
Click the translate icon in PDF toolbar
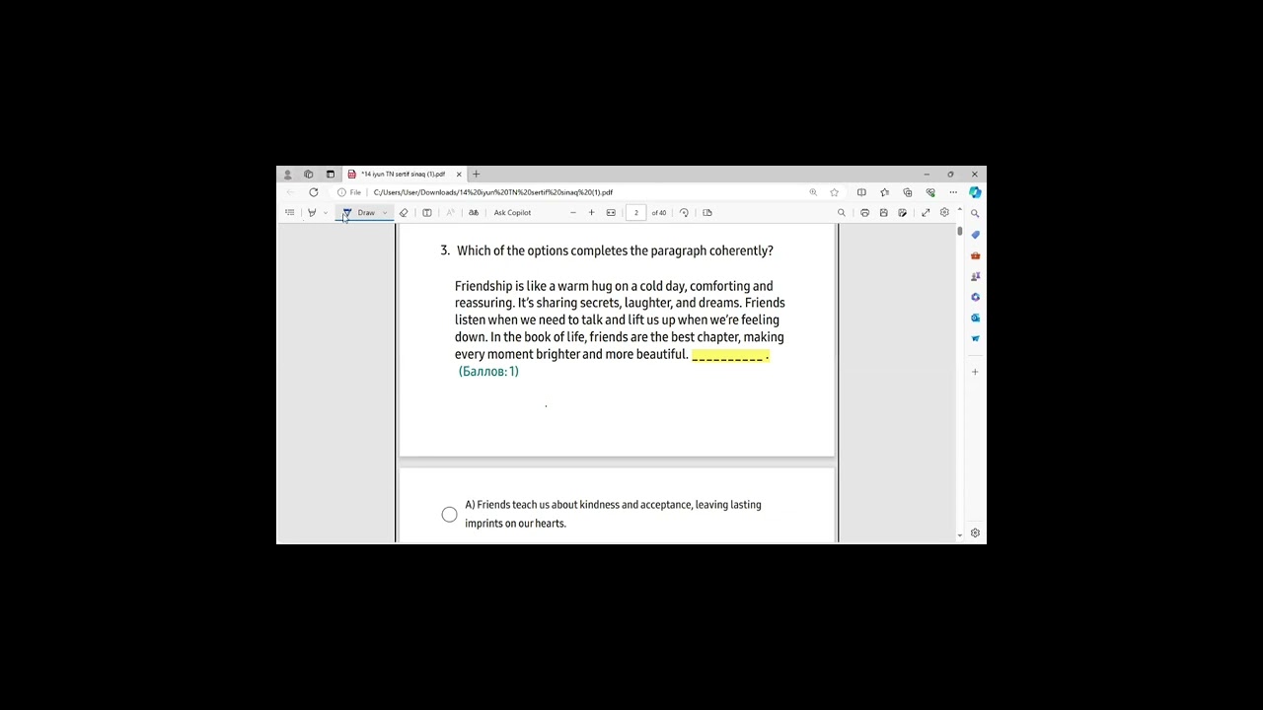[474, 213]
